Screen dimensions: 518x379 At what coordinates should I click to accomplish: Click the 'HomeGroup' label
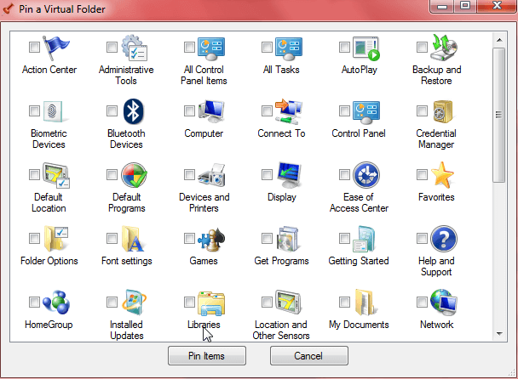tap(49, 325)
